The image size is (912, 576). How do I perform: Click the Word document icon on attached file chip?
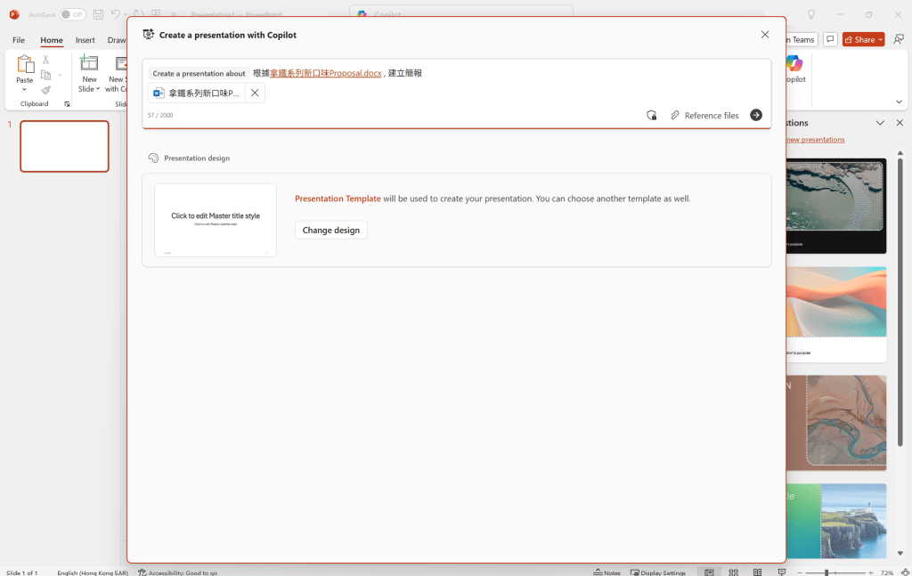tap(159, 93)
